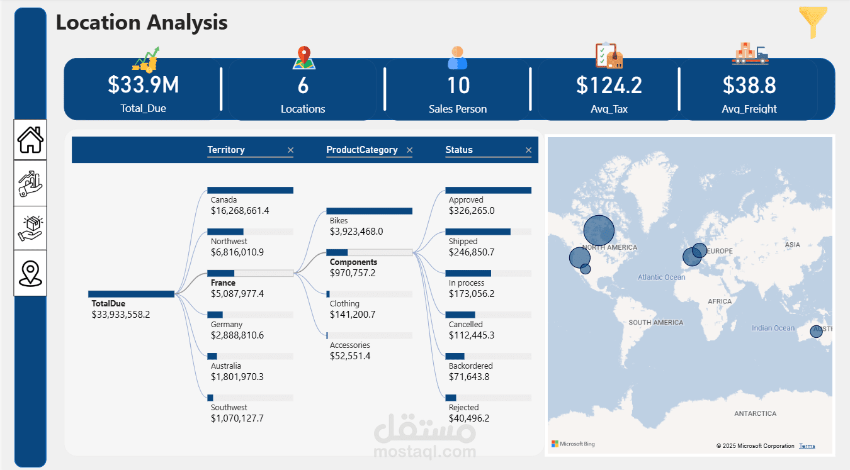The height and width of the screenshot is (470, 850).
Task: Remove the Status level with its ×
Action: click(x=528, y=150)
